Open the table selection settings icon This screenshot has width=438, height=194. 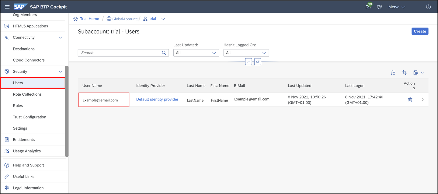click(x=393, y=73)
